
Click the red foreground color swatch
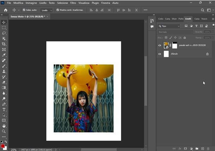tap(2, 146)
